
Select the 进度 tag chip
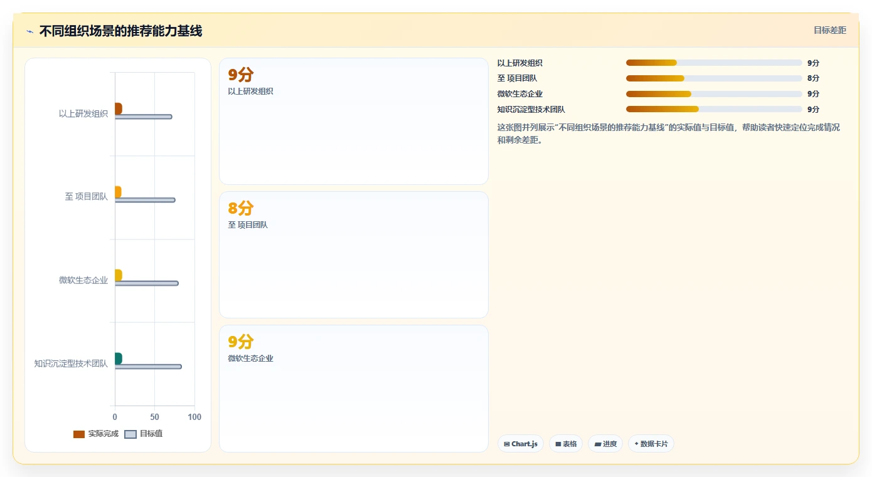coord(605,444)
